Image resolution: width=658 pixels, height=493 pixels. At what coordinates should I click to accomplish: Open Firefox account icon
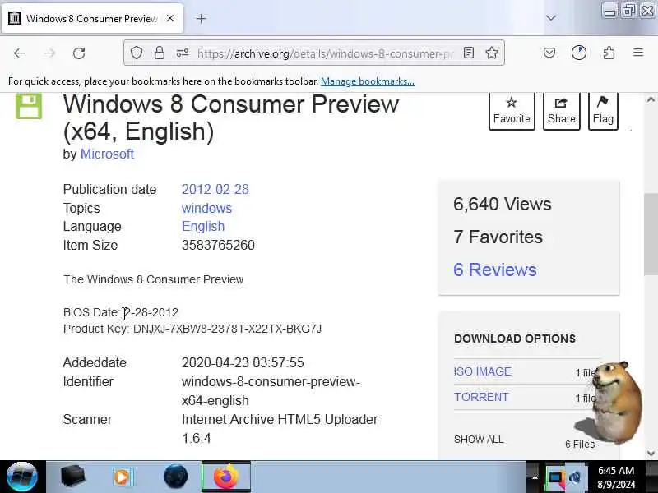click(579, 53)
